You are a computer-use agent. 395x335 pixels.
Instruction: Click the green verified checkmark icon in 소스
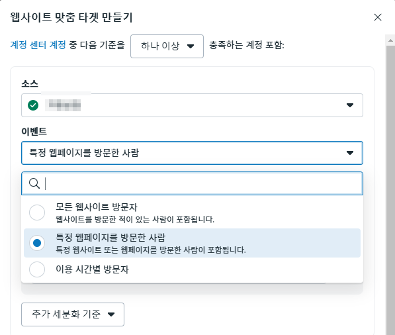(x=33, y=105)
